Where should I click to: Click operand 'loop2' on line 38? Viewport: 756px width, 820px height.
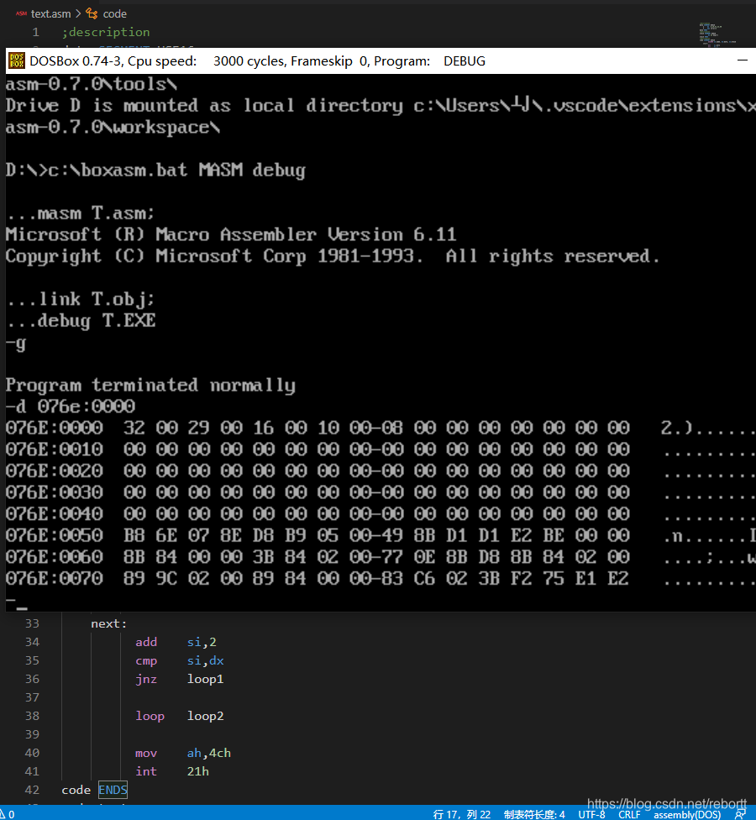205,716
